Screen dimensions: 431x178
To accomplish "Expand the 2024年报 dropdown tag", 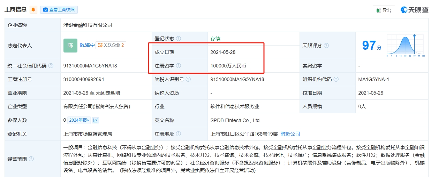I will tap(79, 120).
